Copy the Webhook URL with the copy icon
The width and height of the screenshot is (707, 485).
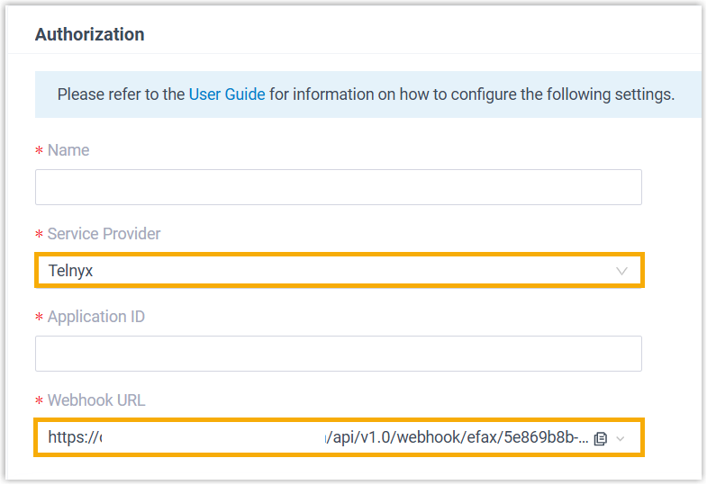coord(601,438)
